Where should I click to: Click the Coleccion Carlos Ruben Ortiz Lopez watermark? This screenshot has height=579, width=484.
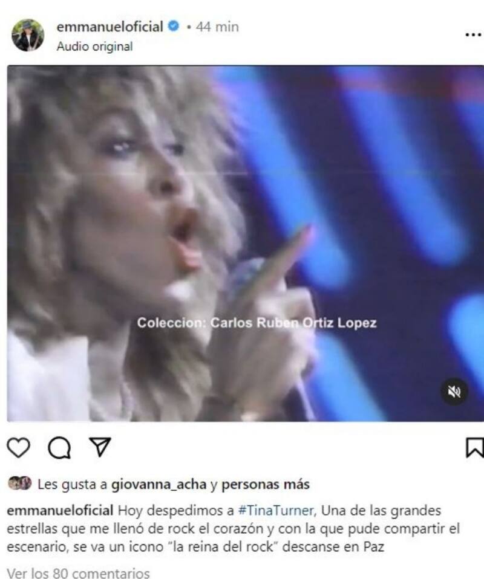coord(257,323)
